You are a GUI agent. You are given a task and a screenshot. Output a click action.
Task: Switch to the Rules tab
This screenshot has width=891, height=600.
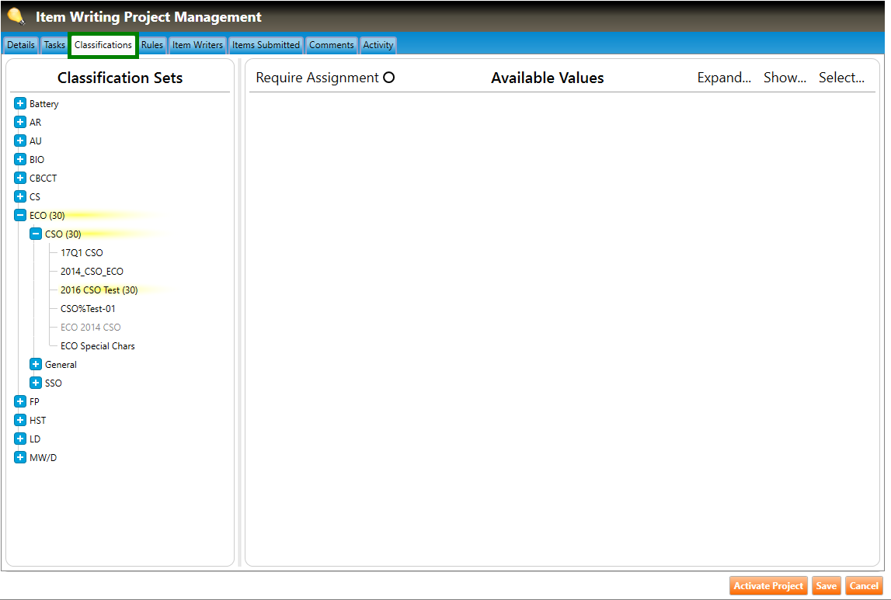[152, 45]
